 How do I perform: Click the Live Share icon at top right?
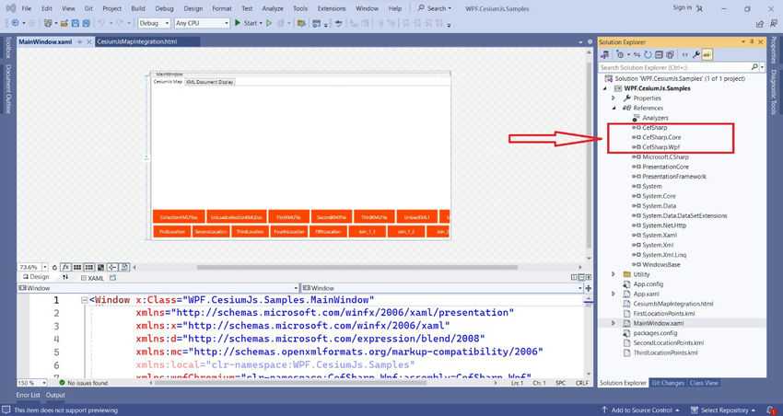760,23
